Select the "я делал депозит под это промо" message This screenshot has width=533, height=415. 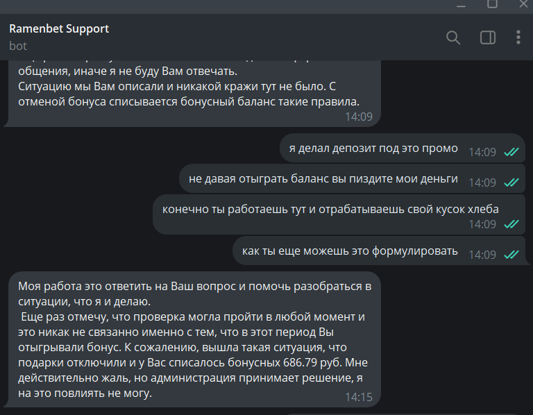[x=373, y=149]
